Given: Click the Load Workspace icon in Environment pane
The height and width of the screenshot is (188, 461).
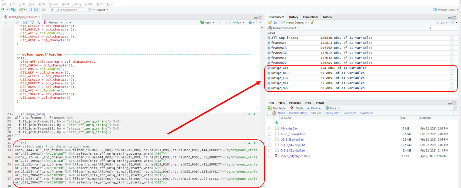Looking at the screenshot, I should (270, 22).
